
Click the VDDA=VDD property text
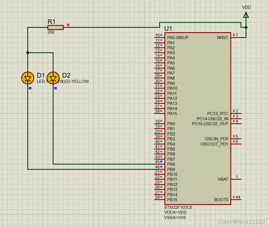point(175,212)
